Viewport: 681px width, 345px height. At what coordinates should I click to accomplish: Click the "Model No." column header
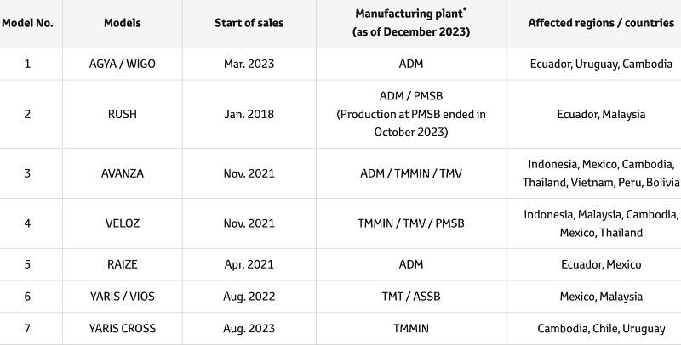[x=27, y=23]
